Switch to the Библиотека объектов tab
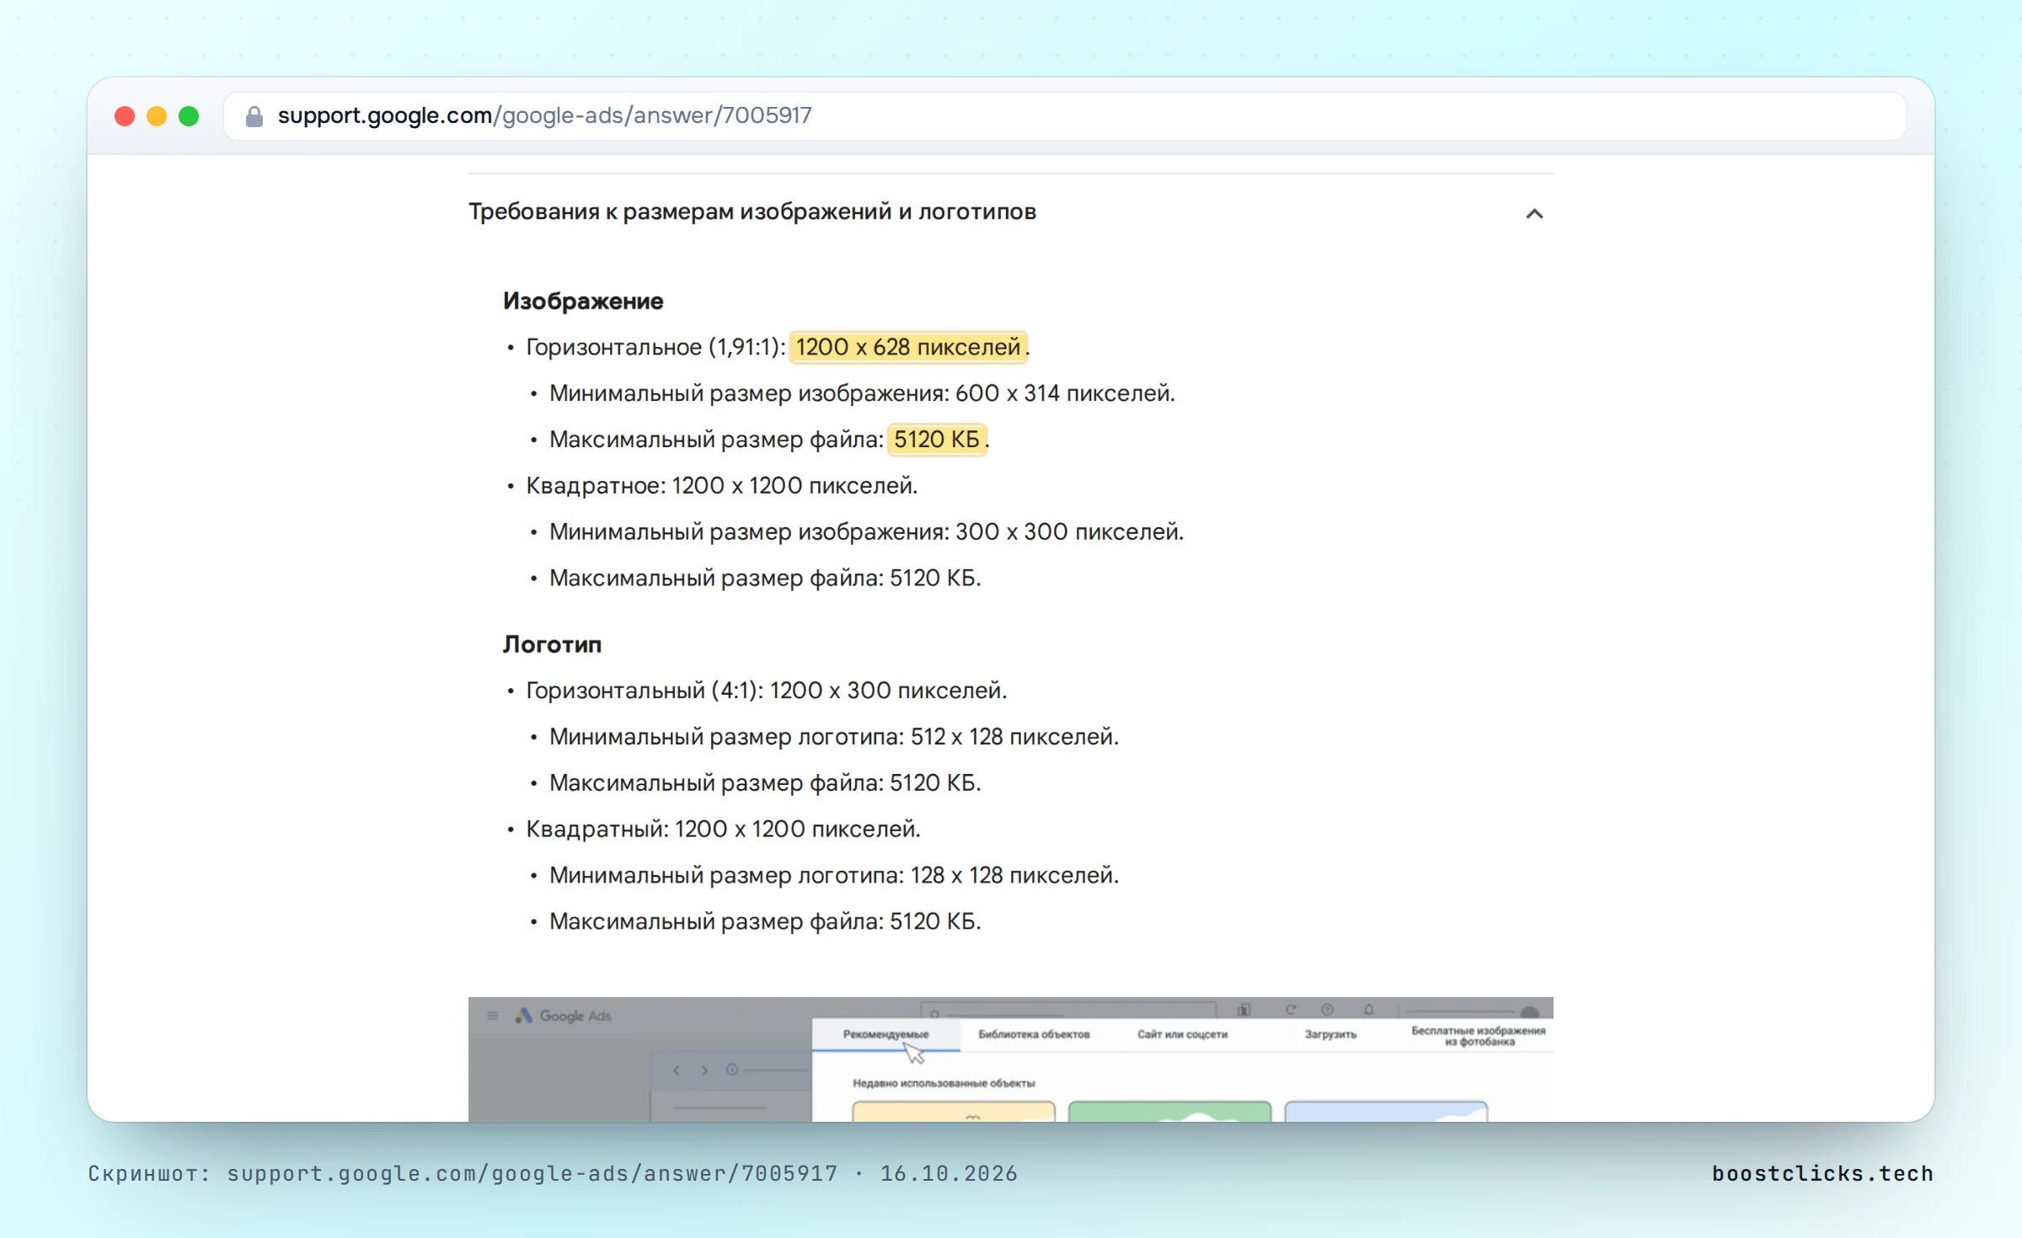Viewport: 2022px width, 1238px height. pyautogui.click(x=1034, y=1034)
